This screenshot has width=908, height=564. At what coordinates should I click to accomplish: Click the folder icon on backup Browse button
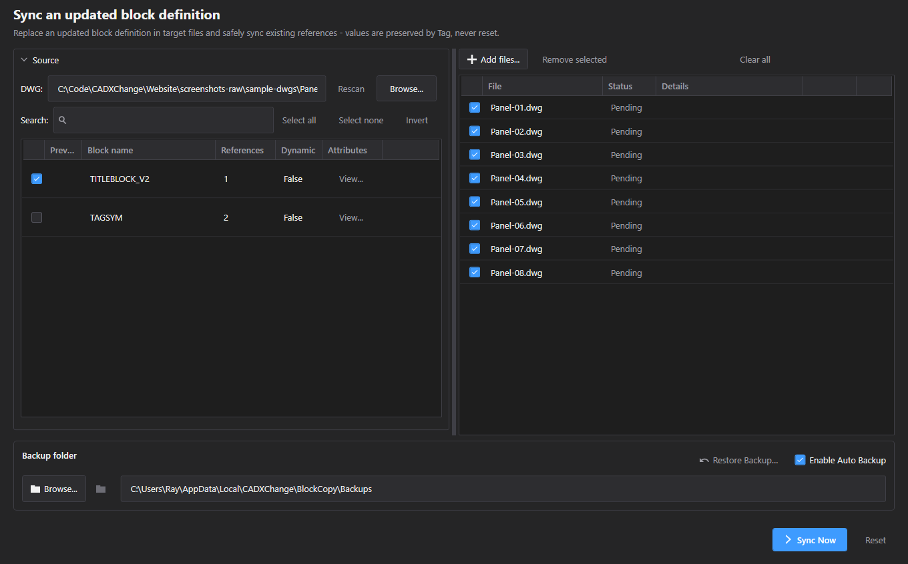point(35,489)
